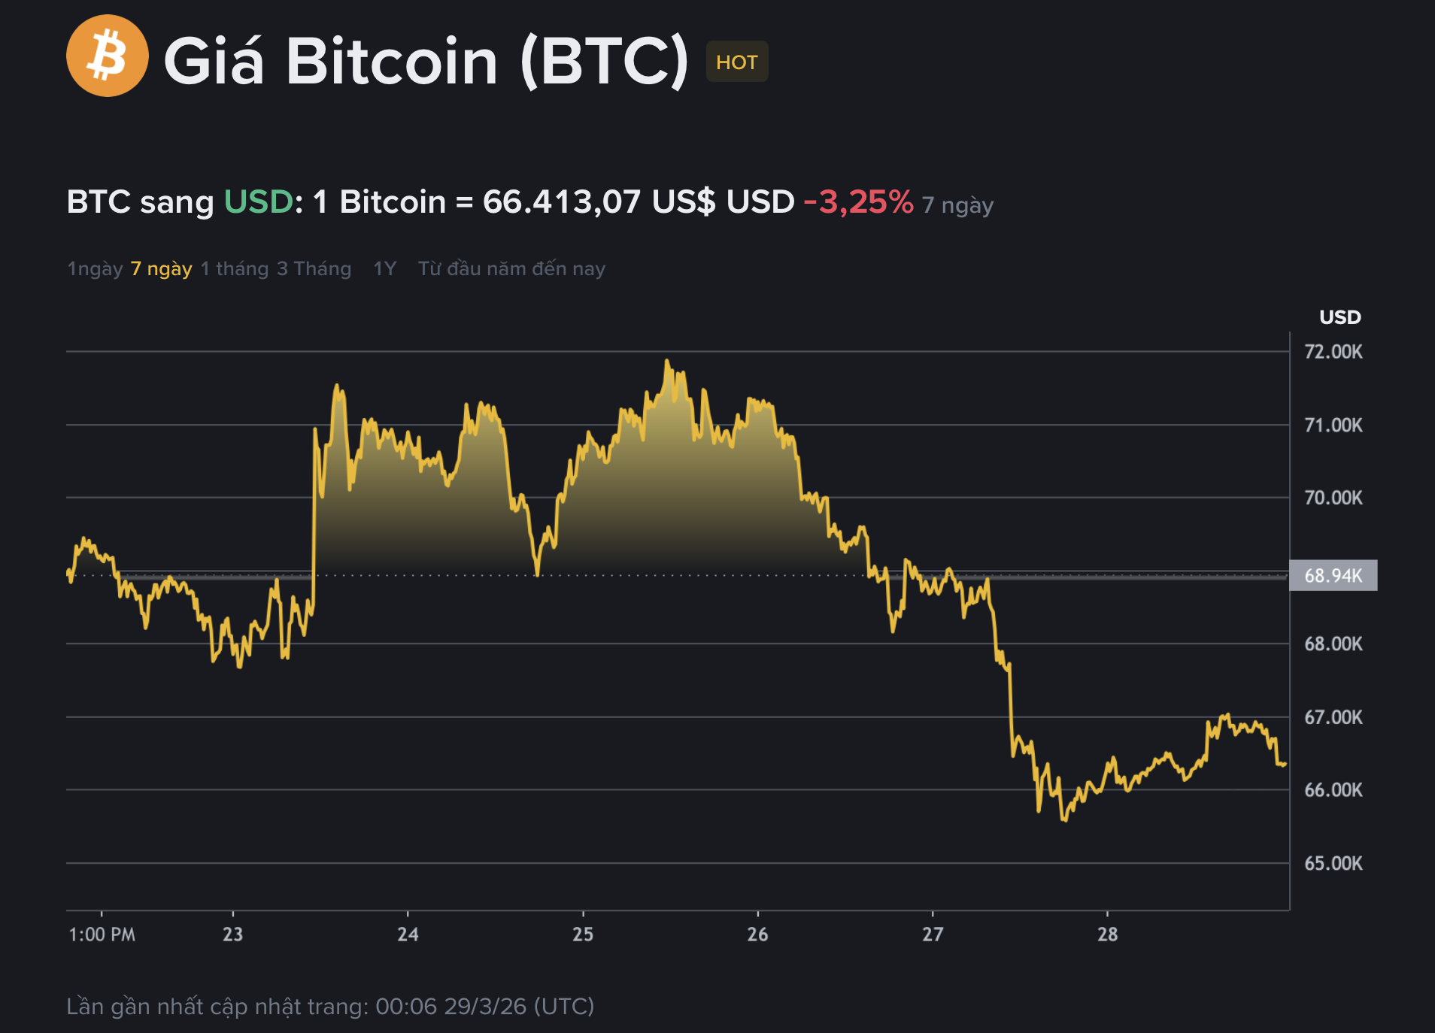Select the HOT badge next to the title
This screenshot has width=1435, height=1033.
point(736,62)
